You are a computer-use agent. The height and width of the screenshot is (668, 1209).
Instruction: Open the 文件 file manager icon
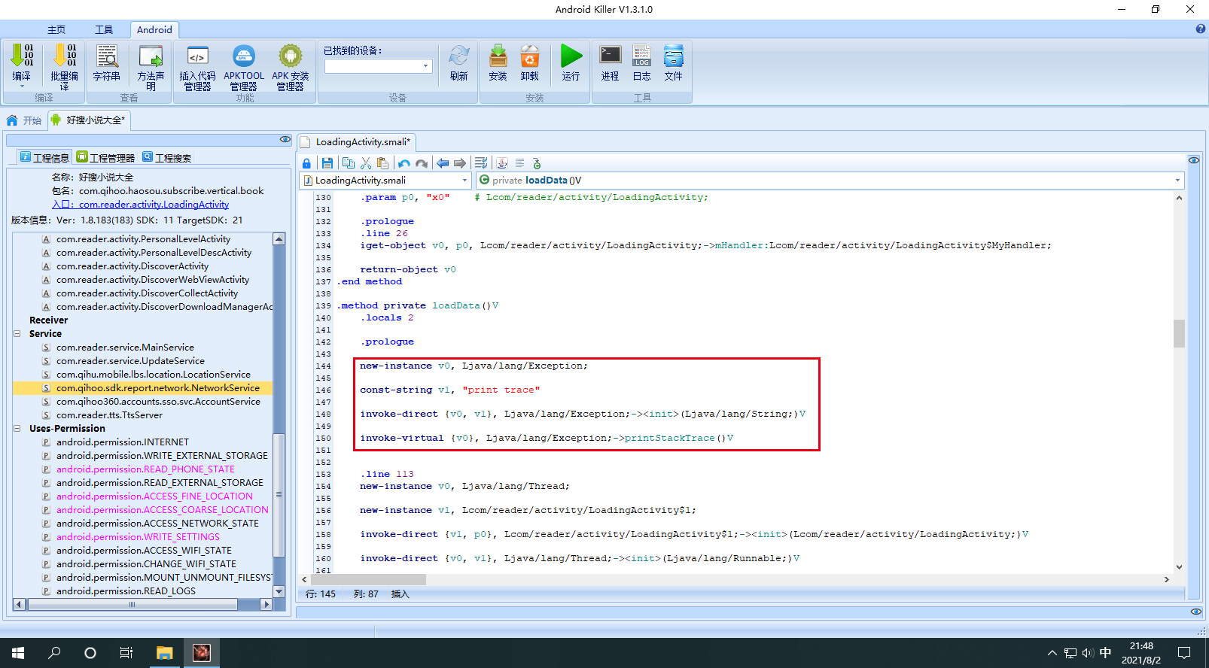[673, 56]
